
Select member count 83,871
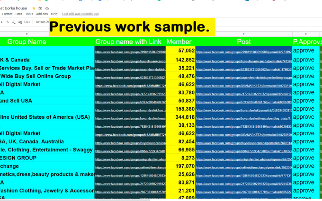click(x=180, y=183)
